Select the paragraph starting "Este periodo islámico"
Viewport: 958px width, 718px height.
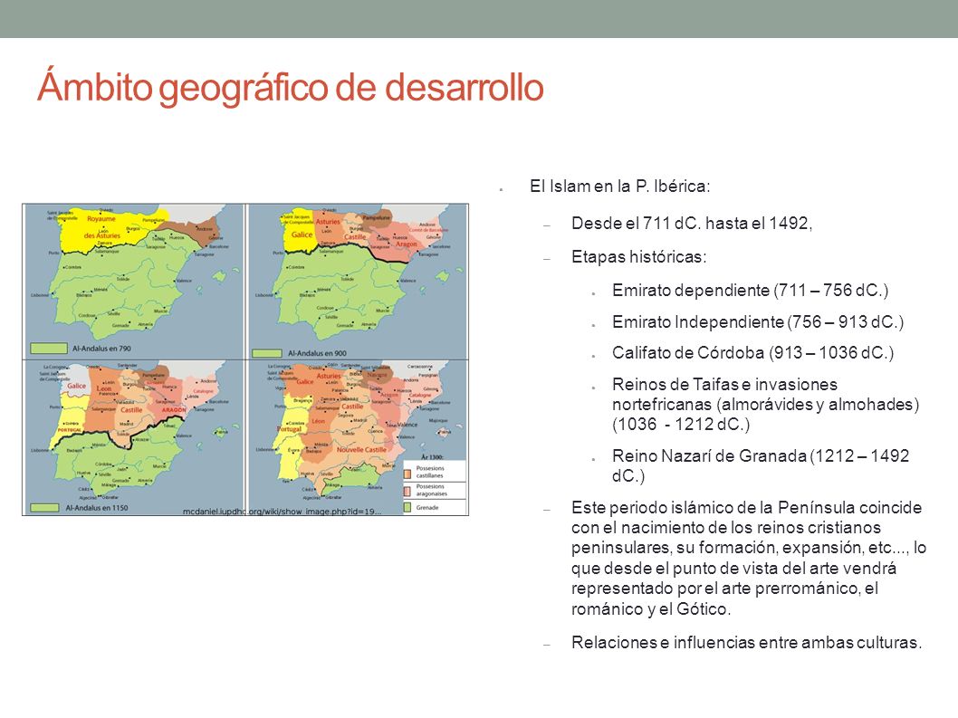pyautogui.click(x=749, y=558)
